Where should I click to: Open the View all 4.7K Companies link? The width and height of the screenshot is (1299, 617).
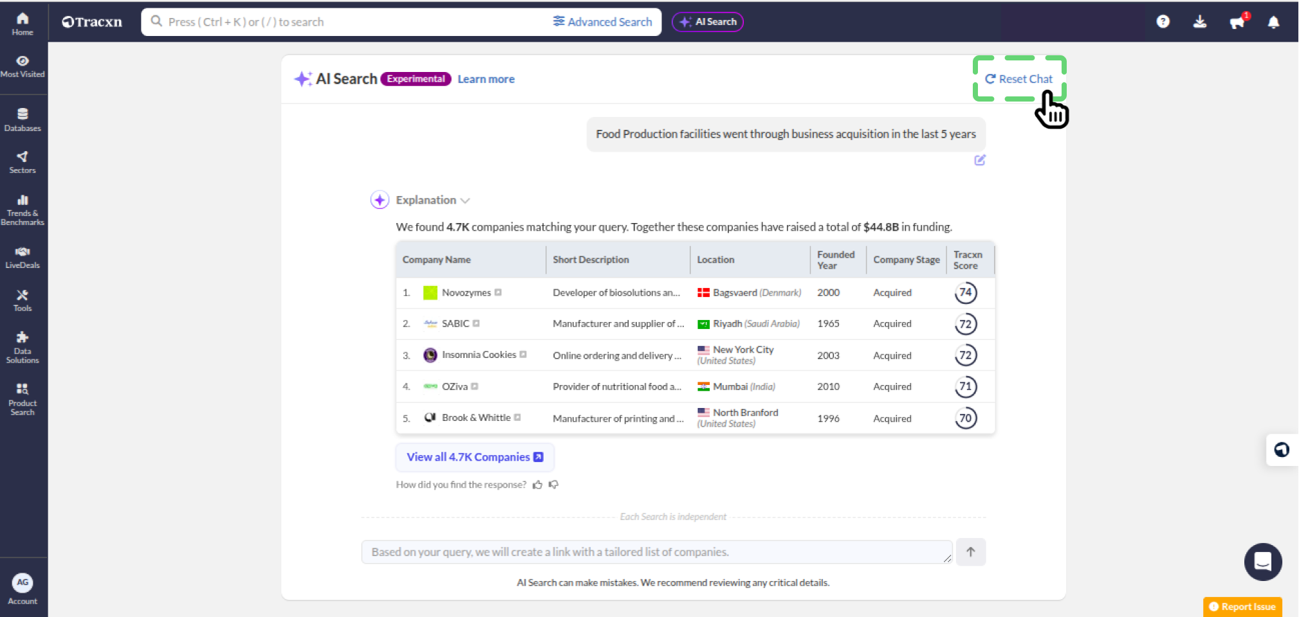[x=475, y=457]
